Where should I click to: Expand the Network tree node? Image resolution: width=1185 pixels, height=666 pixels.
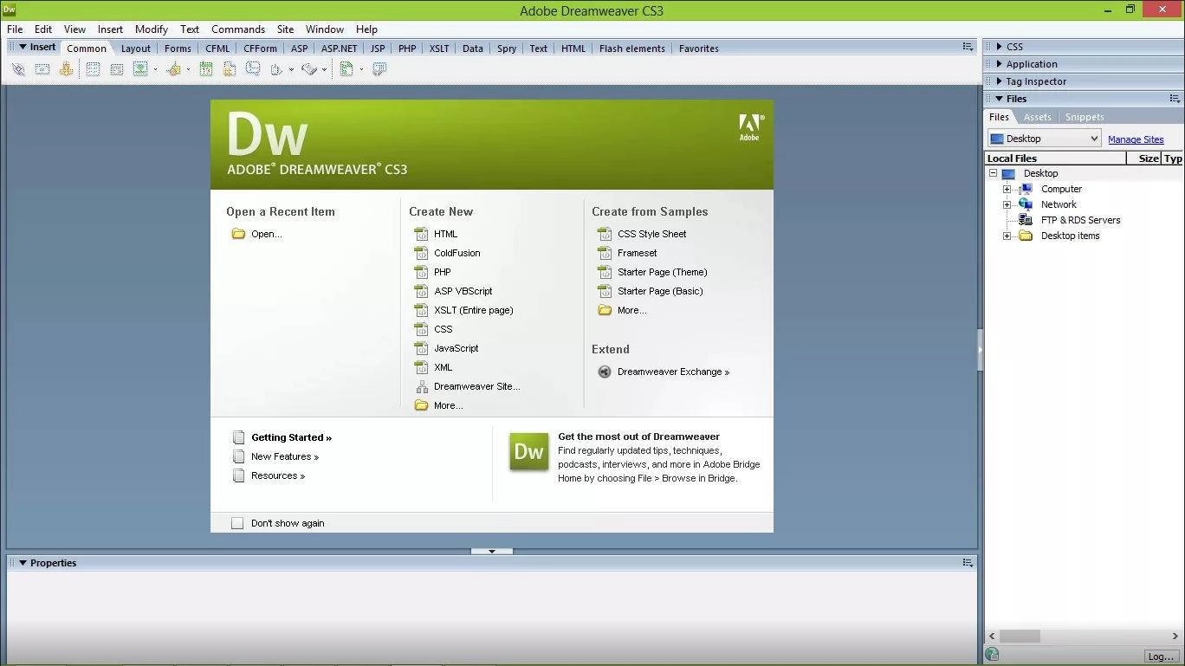tap(1007, 204)
